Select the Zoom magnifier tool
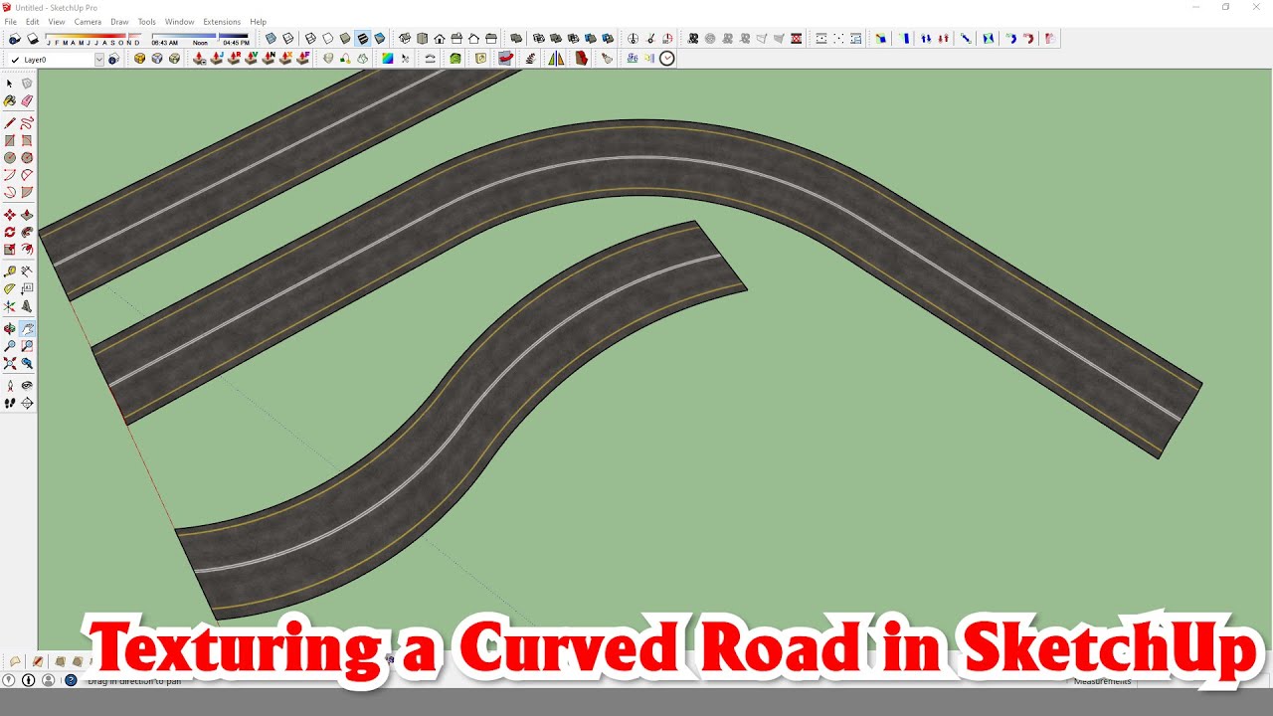This screenshot has width=1273, height=716. click(x=10, y=346)
